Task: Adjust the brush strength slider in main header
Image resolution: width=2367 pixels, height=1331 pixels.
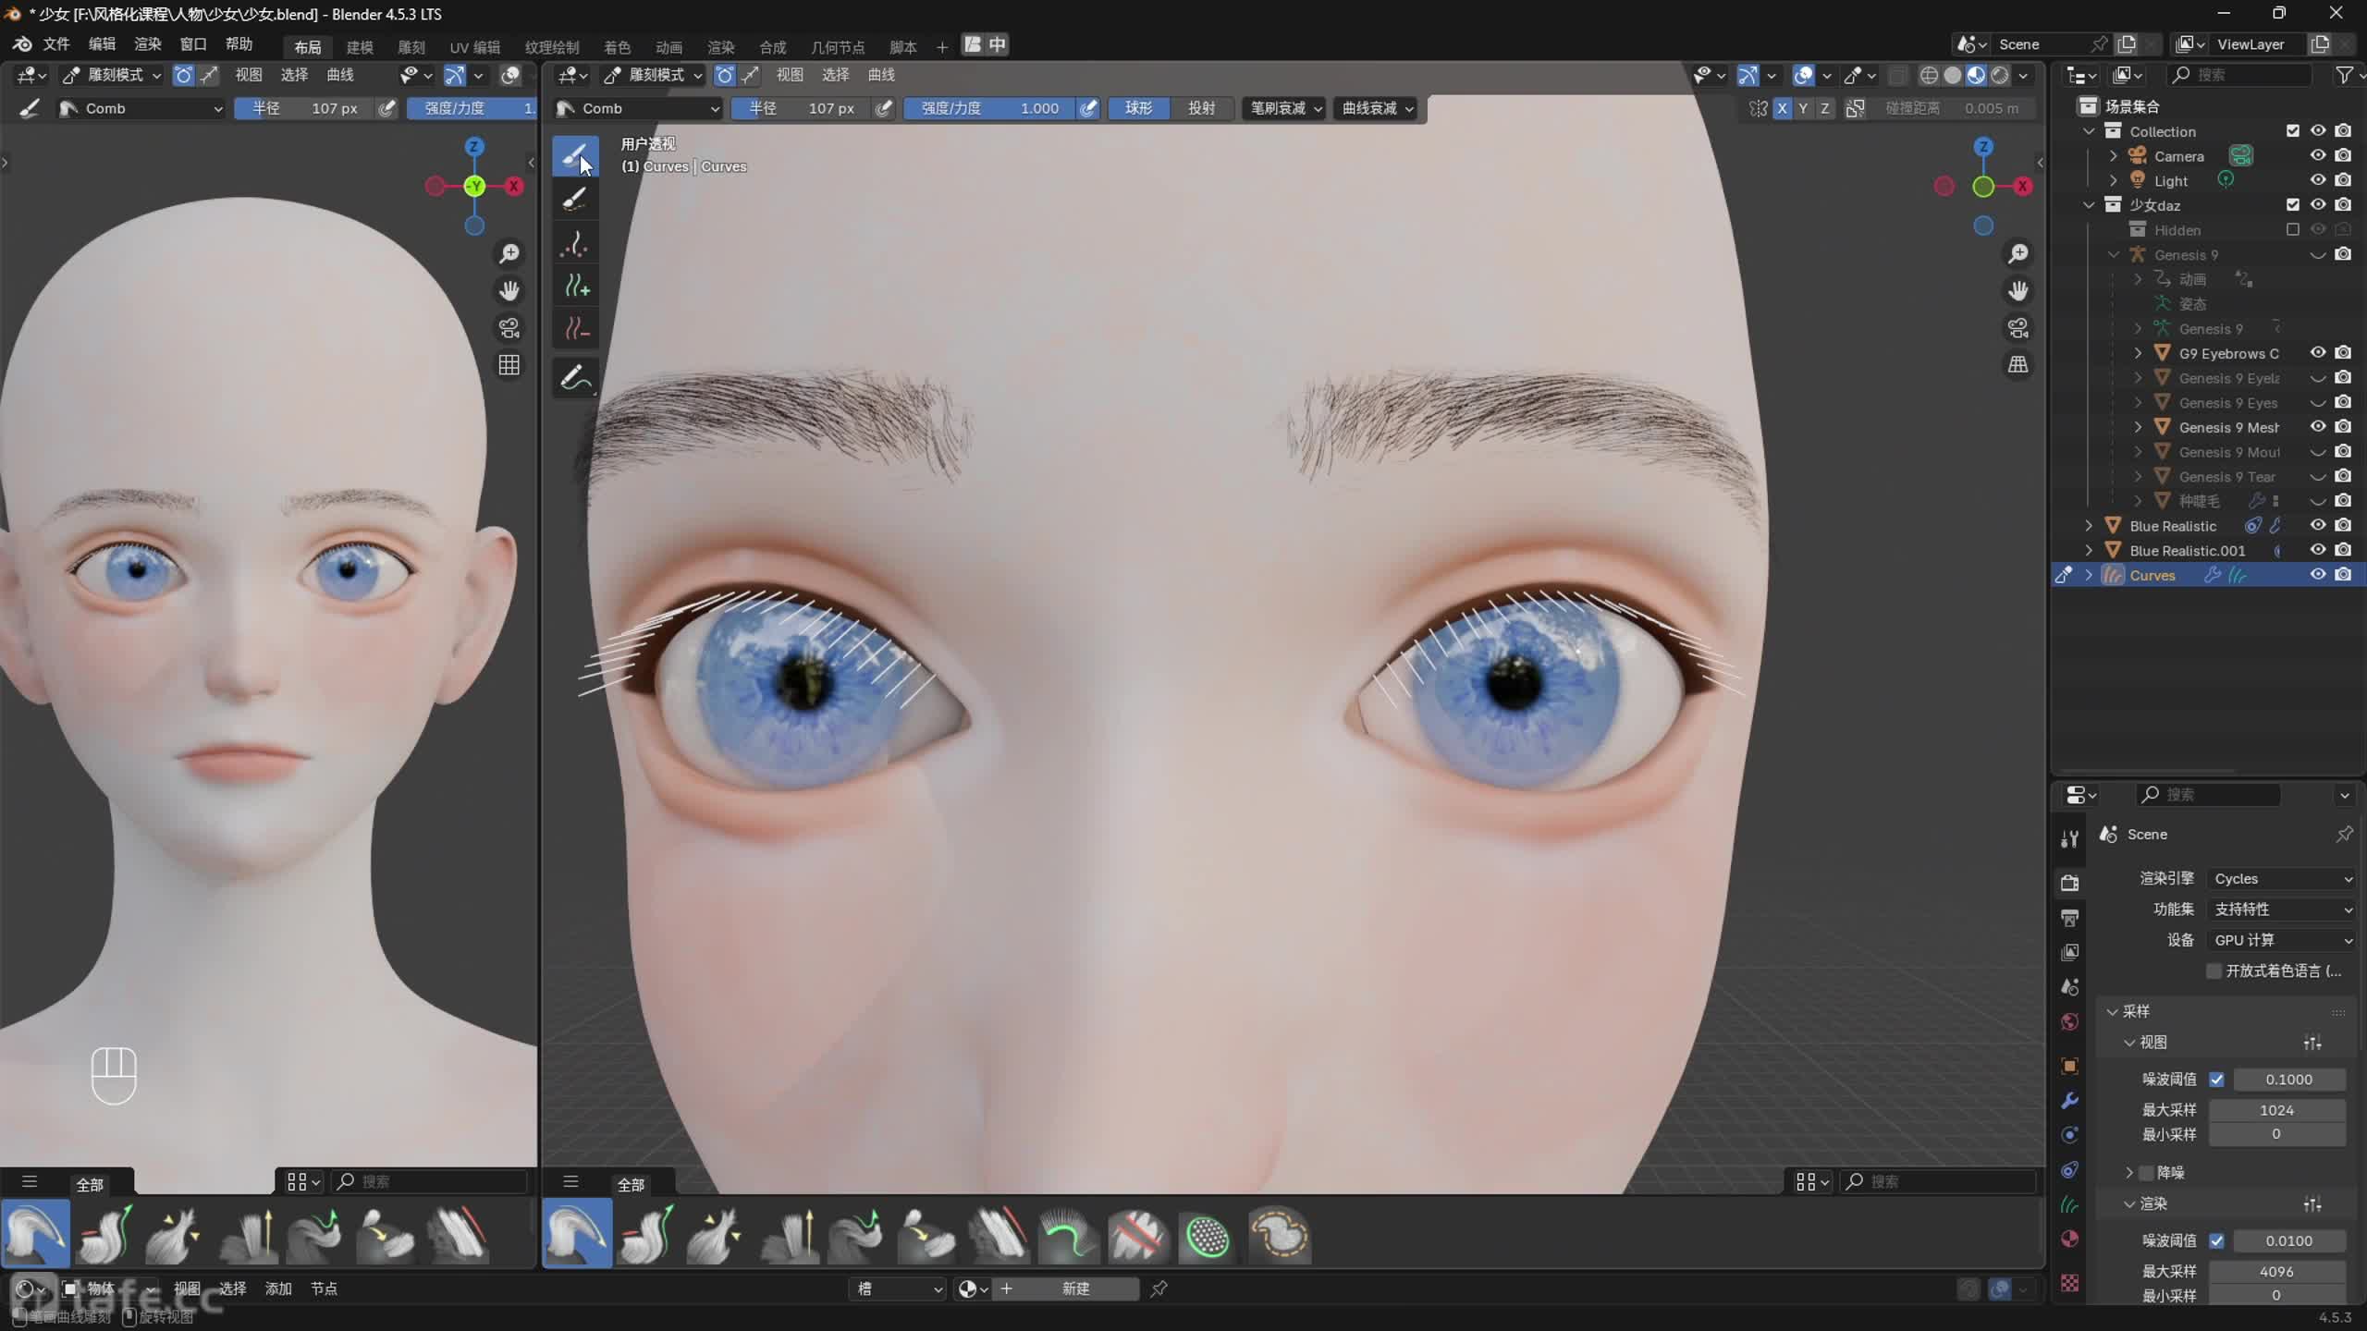Action: [x=989, y=108]
